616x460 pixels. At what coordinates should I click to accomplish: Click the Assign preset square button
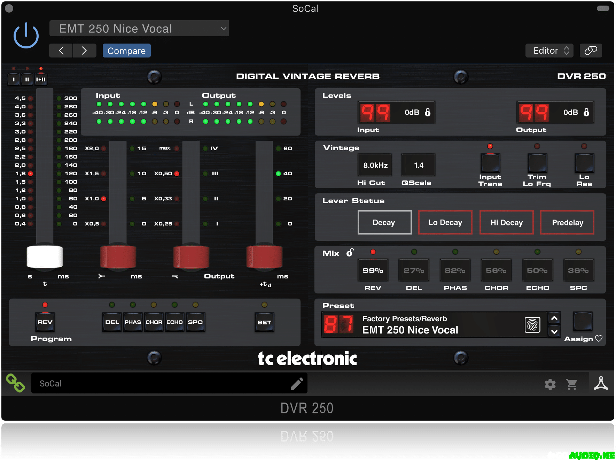coord(583,321)
